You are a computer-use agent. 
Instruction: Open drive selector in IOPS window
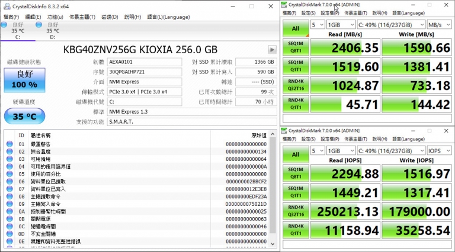tap(391, 151)
